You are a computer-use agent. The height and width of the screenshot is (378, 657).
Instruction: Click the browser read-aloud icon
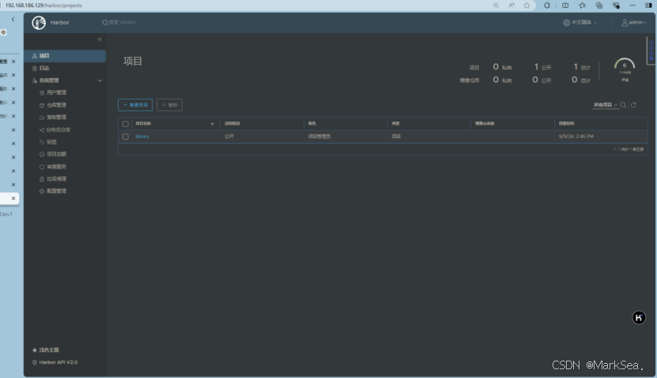coord(512,6)
